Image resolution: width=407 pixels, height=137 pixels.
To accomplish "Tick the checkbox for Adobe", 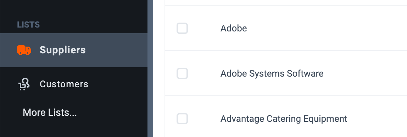I will [182, 28].
